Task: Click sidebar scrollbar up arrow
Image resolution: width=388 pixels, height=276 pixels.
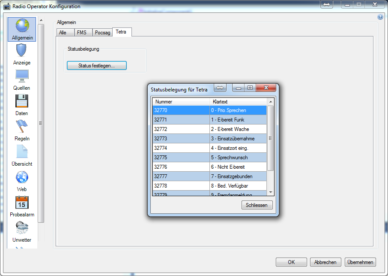Action: point(41,20)
